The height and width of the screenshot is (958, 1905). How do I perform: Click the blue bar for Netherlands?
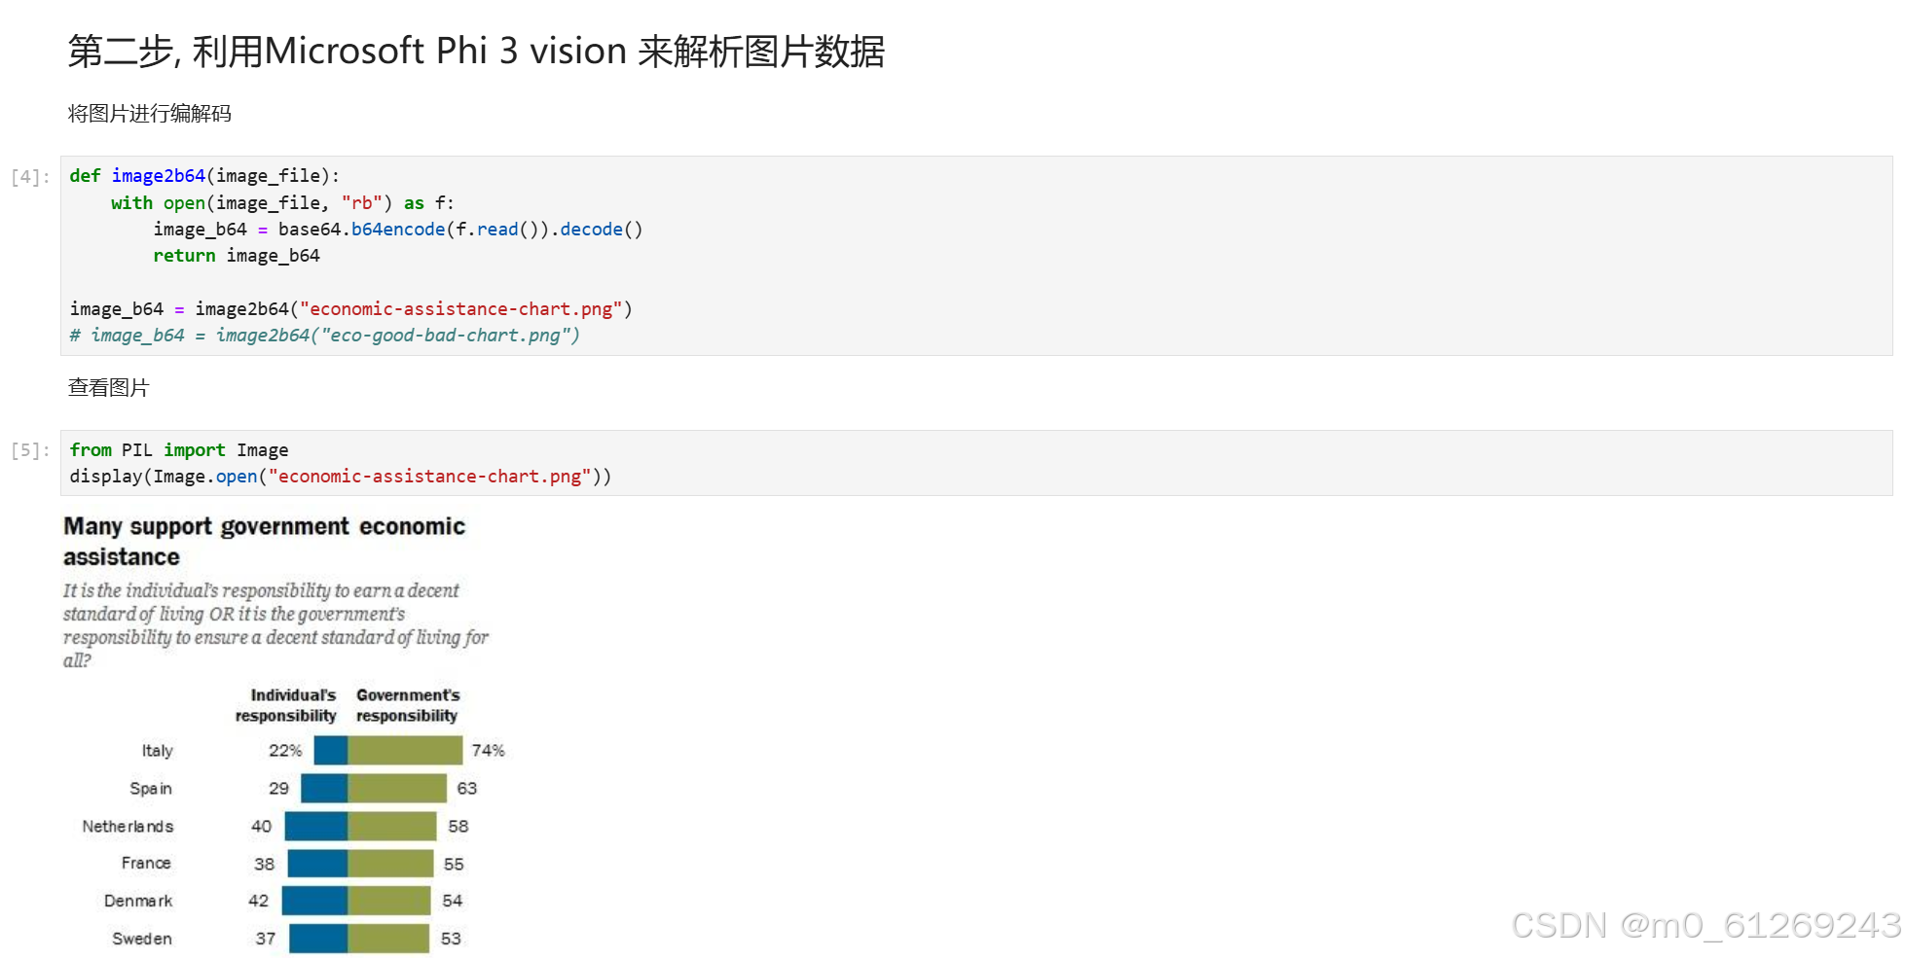click(316, 826)
